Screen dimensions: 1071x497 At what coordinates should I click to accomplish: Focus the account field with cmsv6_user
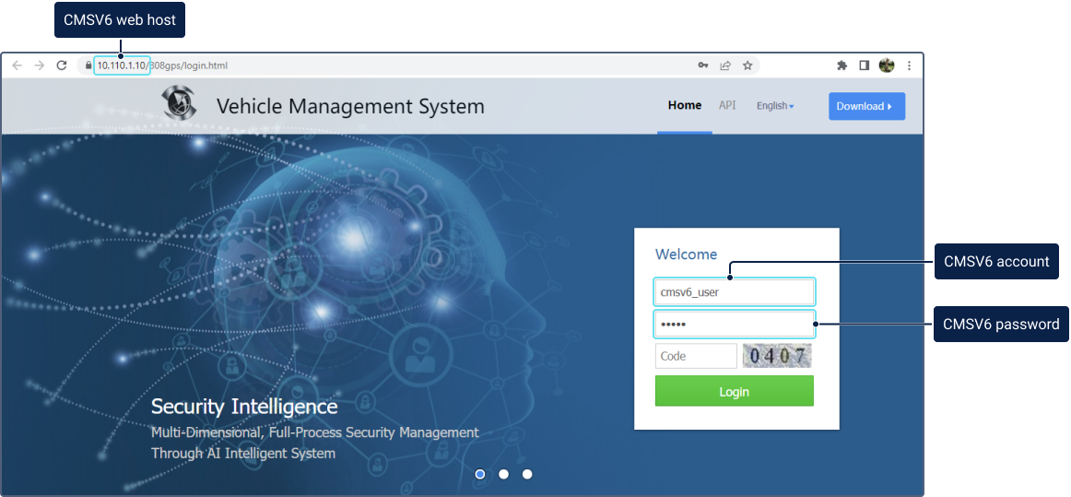coord(735,292)
